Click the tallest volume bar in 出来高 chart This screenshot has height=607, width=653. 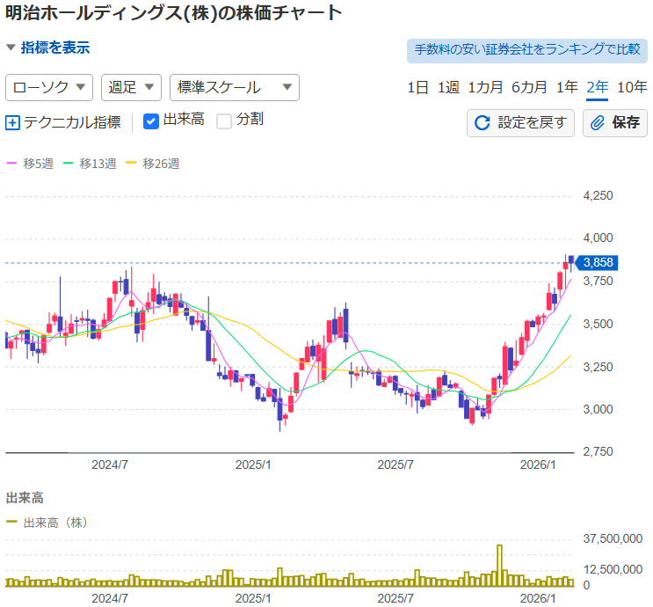tap(499, 566)
